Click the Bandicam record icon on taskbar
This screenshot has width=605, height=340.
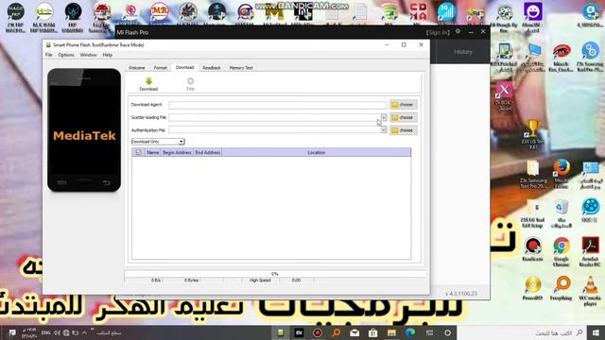pyautogui.click(x=318, y=332)
